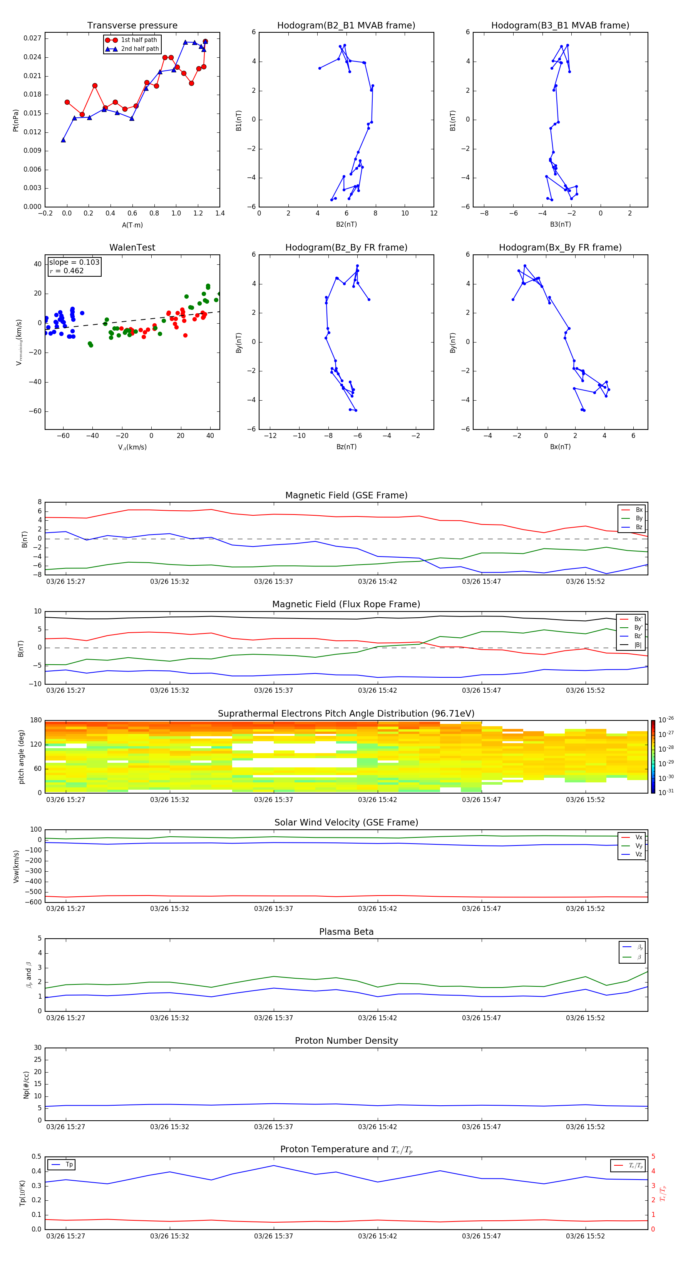Click the "Tp(10^6K)" y-axis label
The width and height of the screenshot is (693, 1270).
tap(22, 1193)
